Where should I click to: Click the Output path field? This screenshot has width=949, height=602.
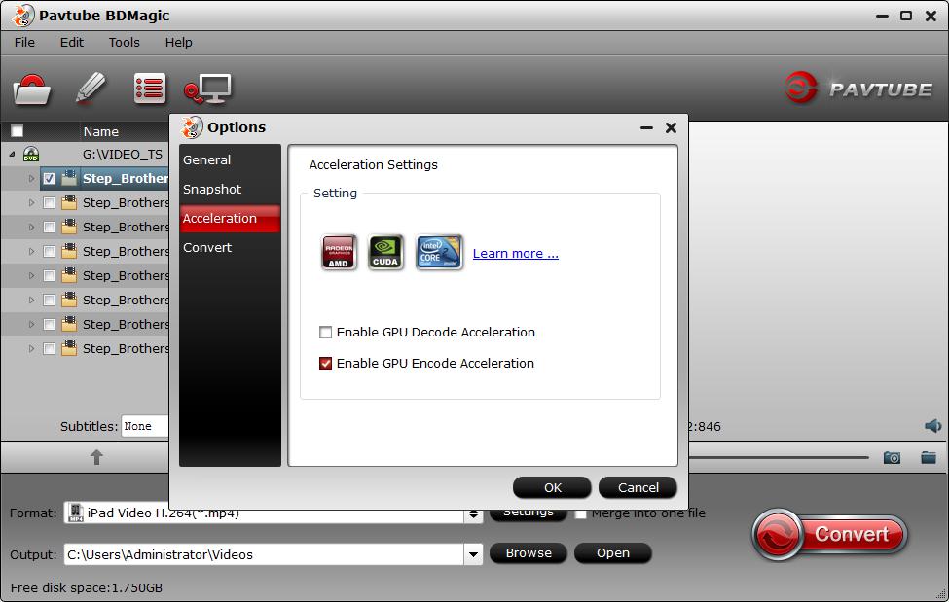tap(263, 552)
